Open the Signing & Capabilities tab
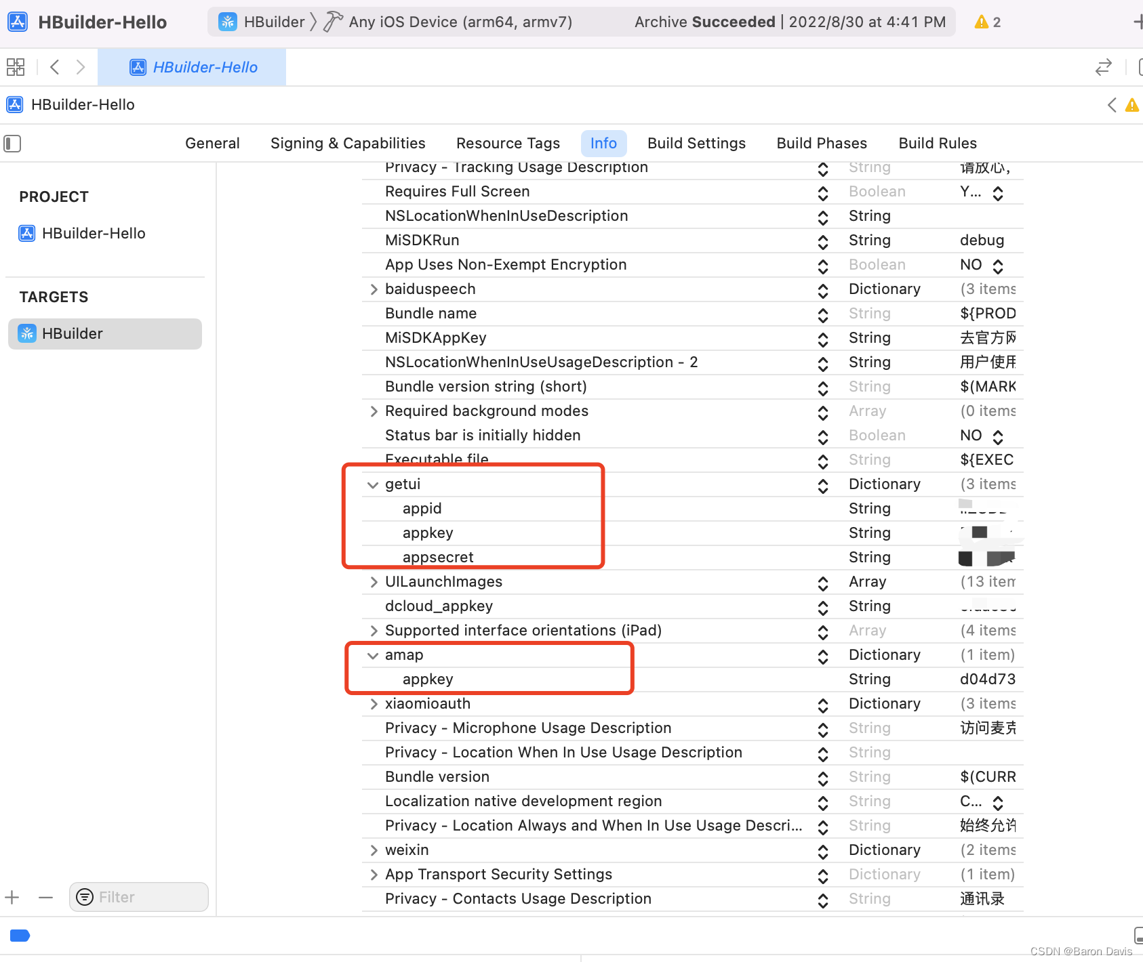The height and width of the screenshot is (962, 1143). pyautogui.click(x=348, y=144)
